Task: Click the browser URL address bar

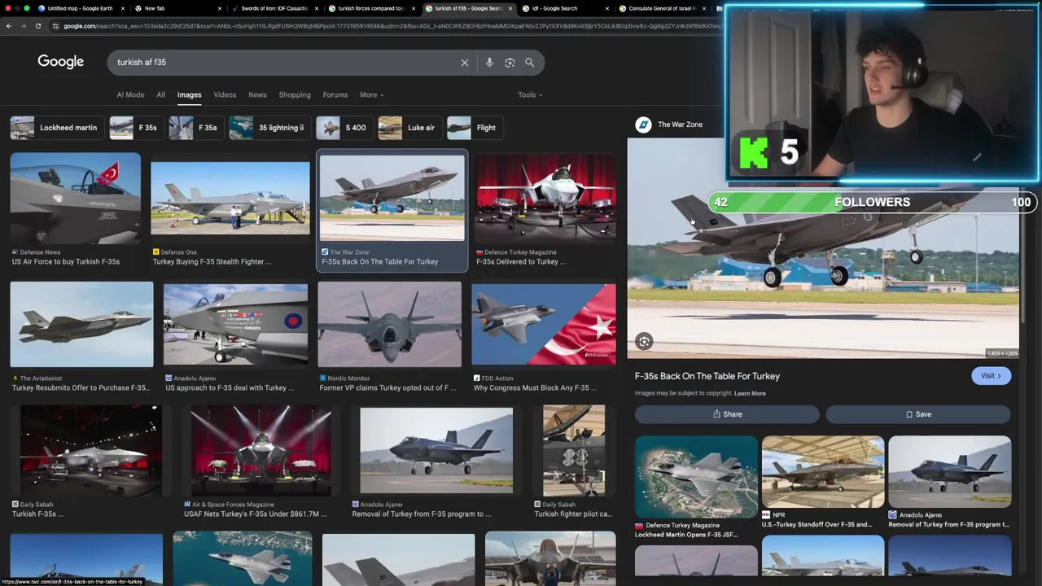Action: (391, 26)
